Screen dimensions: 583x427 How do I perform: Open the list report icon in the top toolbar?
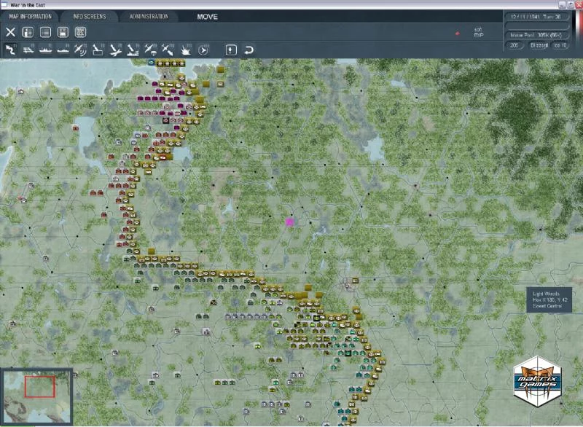(45, 32)
